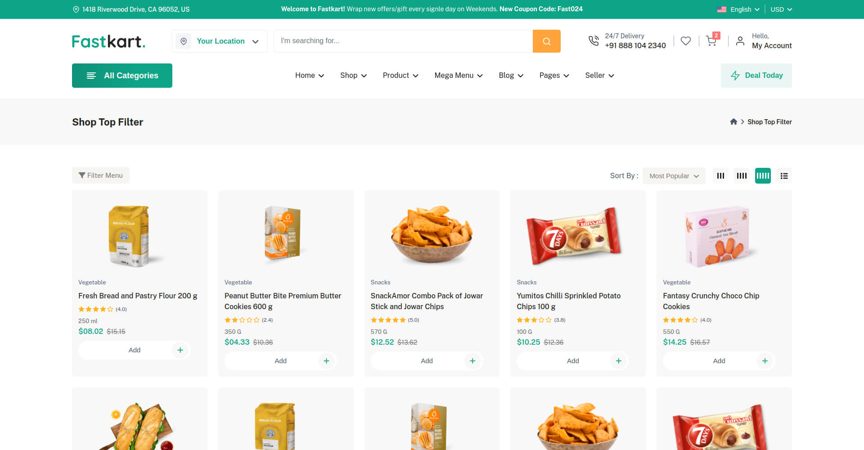This screenshot has height=450, width=864.
Task: Open the Most Popular sort dropdown
Action: click(x=674, y=175)
